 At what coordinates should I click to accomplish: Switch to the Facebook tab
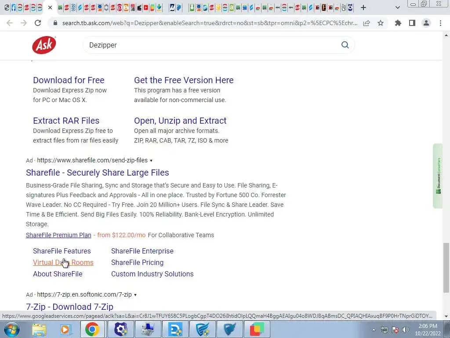[14, 7]
